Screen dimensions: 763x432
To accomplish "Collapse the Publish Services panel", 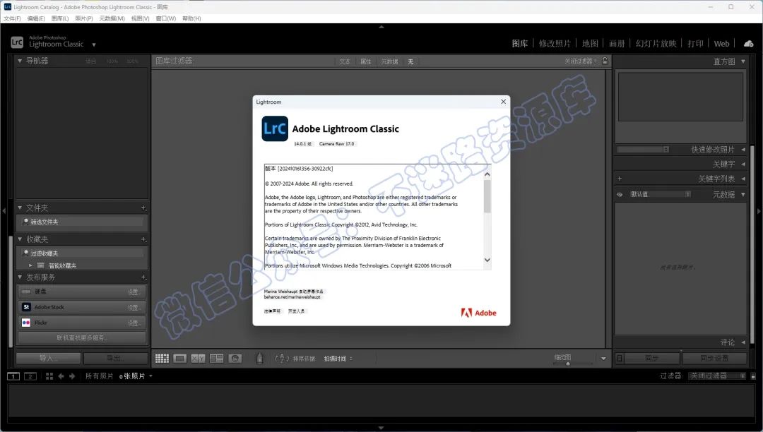I will 20,277.
